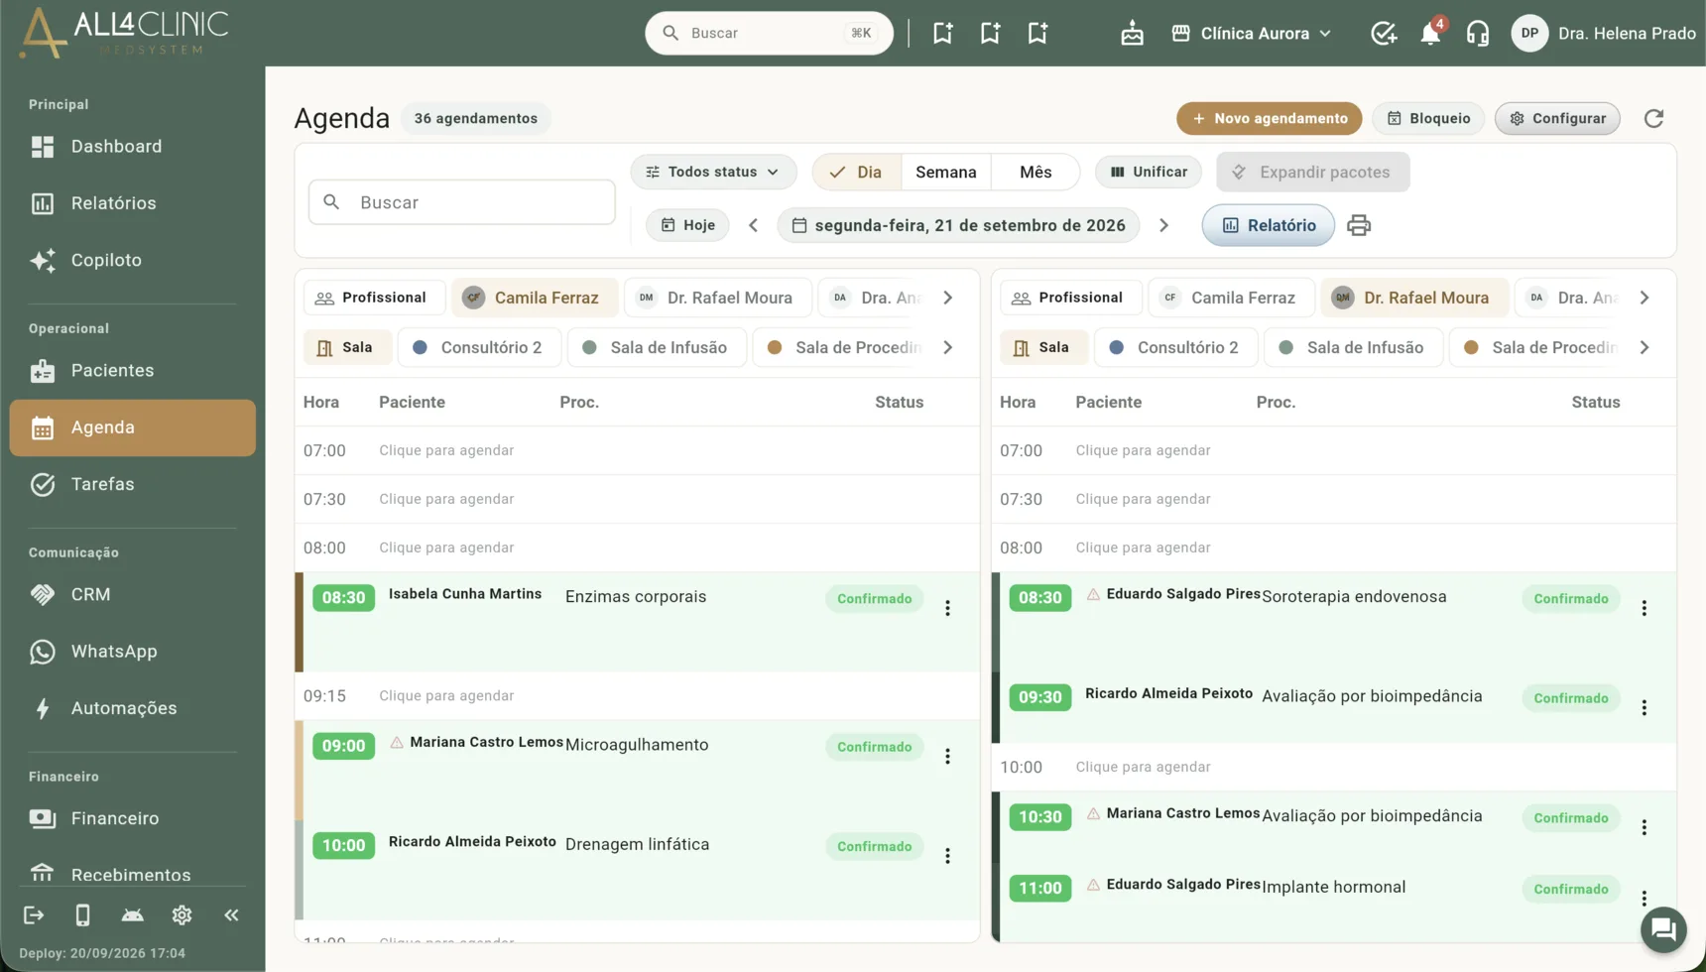The height and width of the screenshot is (972, 1706).
Task: Open WhatsApp in the sidebar
Action: [132, 652]
